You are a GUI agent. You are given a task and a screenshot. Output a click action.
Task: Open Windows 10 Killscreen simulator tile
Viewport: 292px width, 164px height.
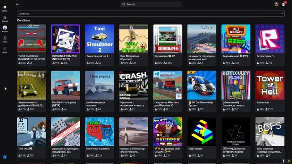click(x=168, y=91)
